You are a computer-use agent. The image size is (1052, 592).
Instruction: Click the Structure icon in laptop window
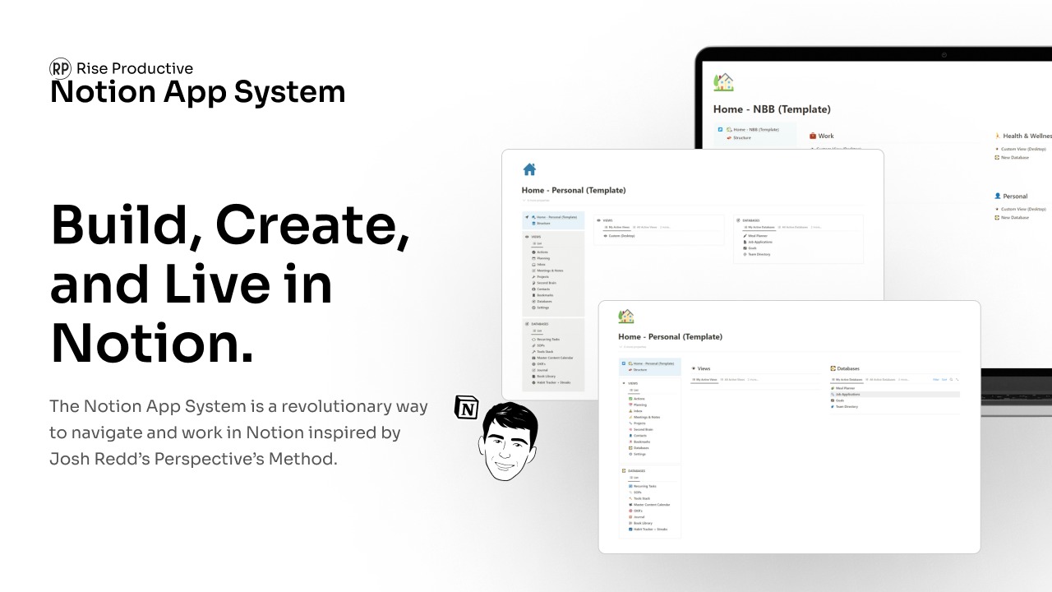(x=728, y=138)
